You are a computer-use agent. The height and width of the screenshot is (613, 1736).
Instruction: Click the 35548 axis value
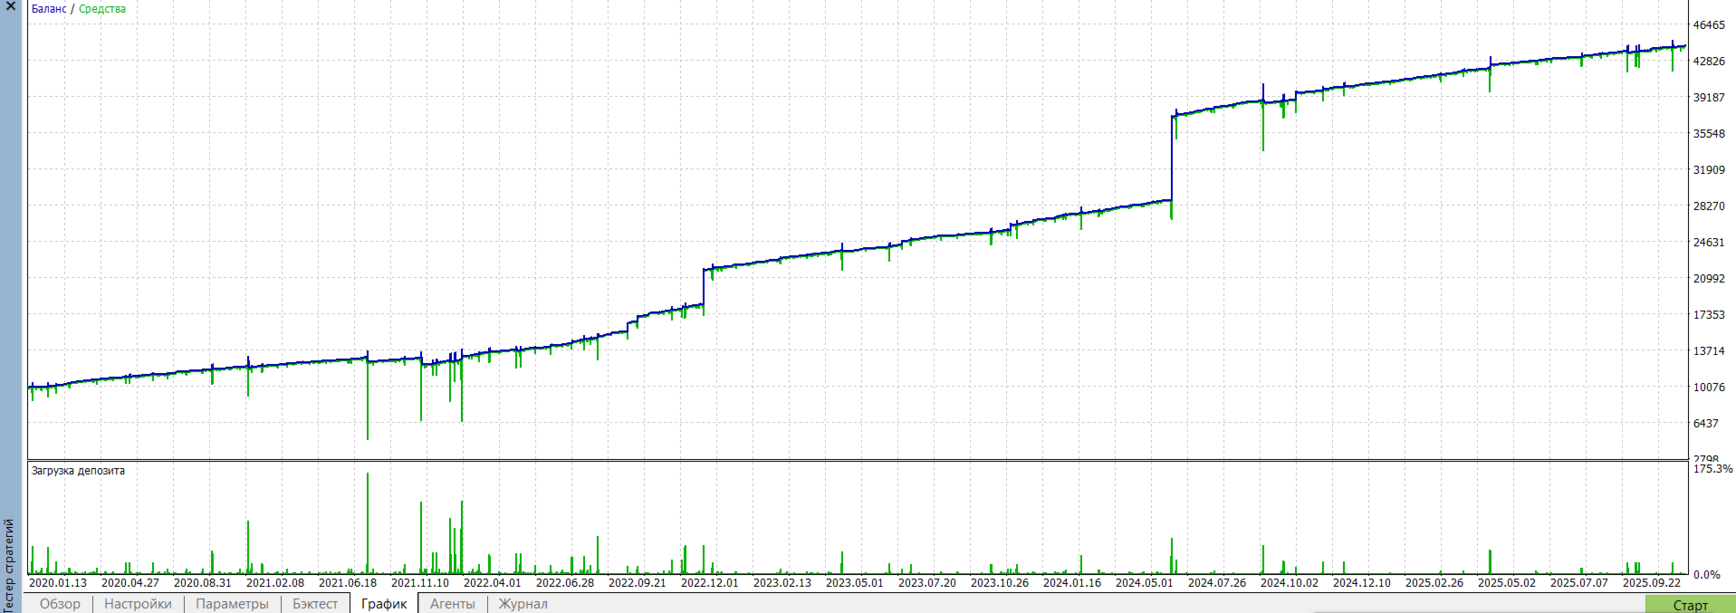click(1709, 134)
